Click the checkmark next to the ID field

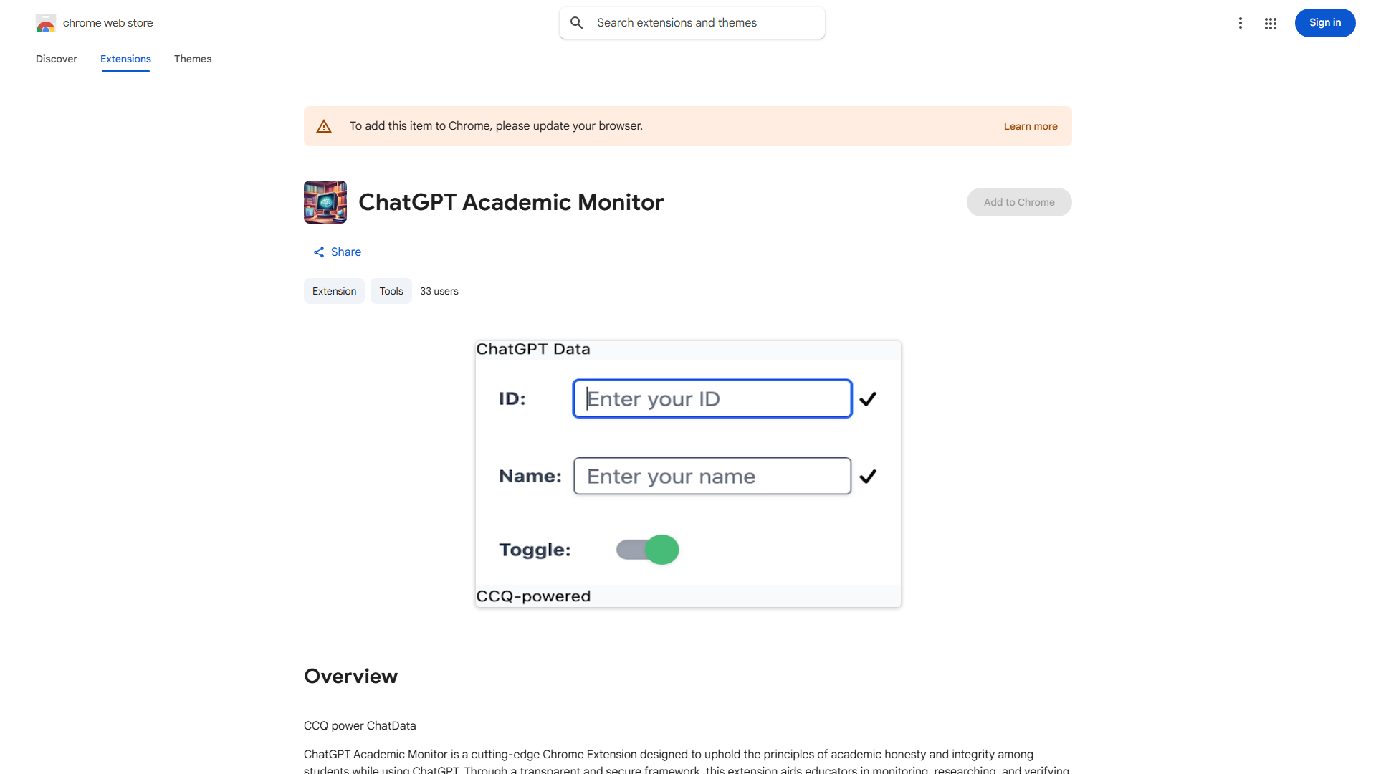pos(867,398)
